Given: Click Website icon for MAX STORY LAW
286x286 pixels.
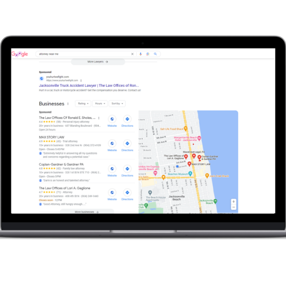Looking at the screenshot, I should coord(112,143).
